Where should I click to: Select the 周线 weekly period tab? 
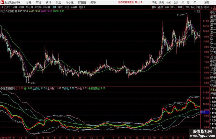[60, 7]
